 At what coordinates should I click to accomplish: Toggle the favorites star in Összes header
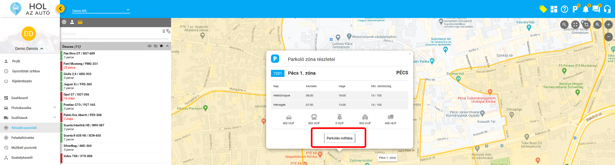pos(161,46)
